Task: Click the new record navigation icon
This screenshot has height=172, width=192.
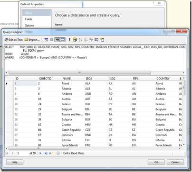Action: point(51,153)
